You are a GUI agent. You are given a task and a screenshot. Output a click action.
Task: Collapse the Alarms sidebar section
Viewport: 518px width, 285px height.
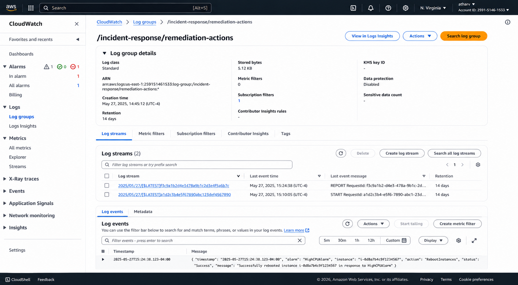[x=5, y=67]
